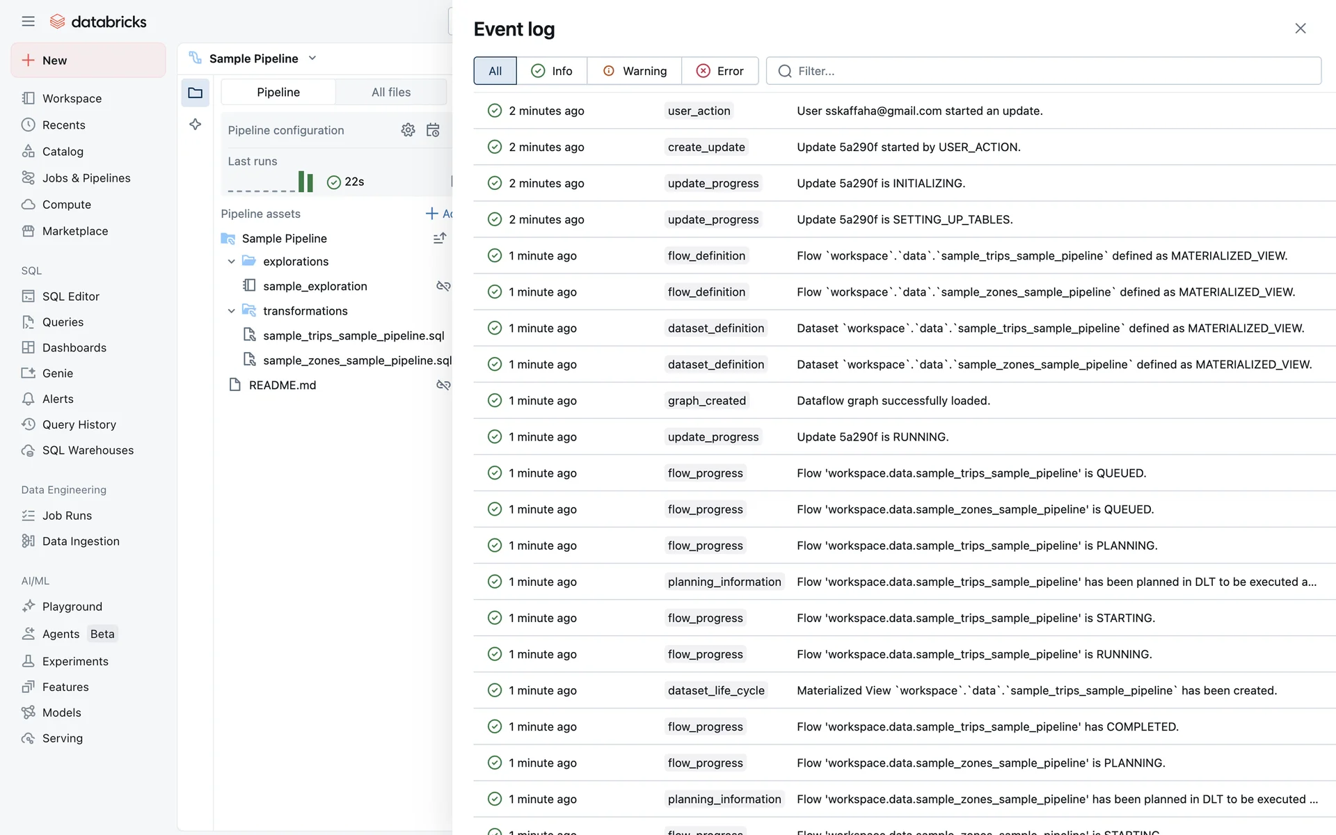
Task: Open Jobs & Pipelines in the sidebar
Action: pos(86,178)
